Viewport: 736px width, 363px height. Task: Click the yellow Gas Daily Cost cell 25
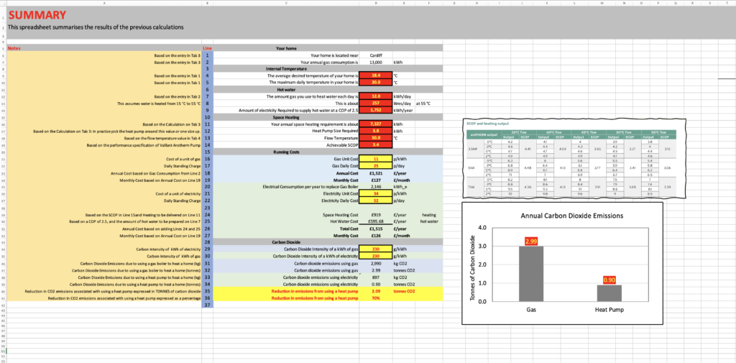[x=375, y=166]
